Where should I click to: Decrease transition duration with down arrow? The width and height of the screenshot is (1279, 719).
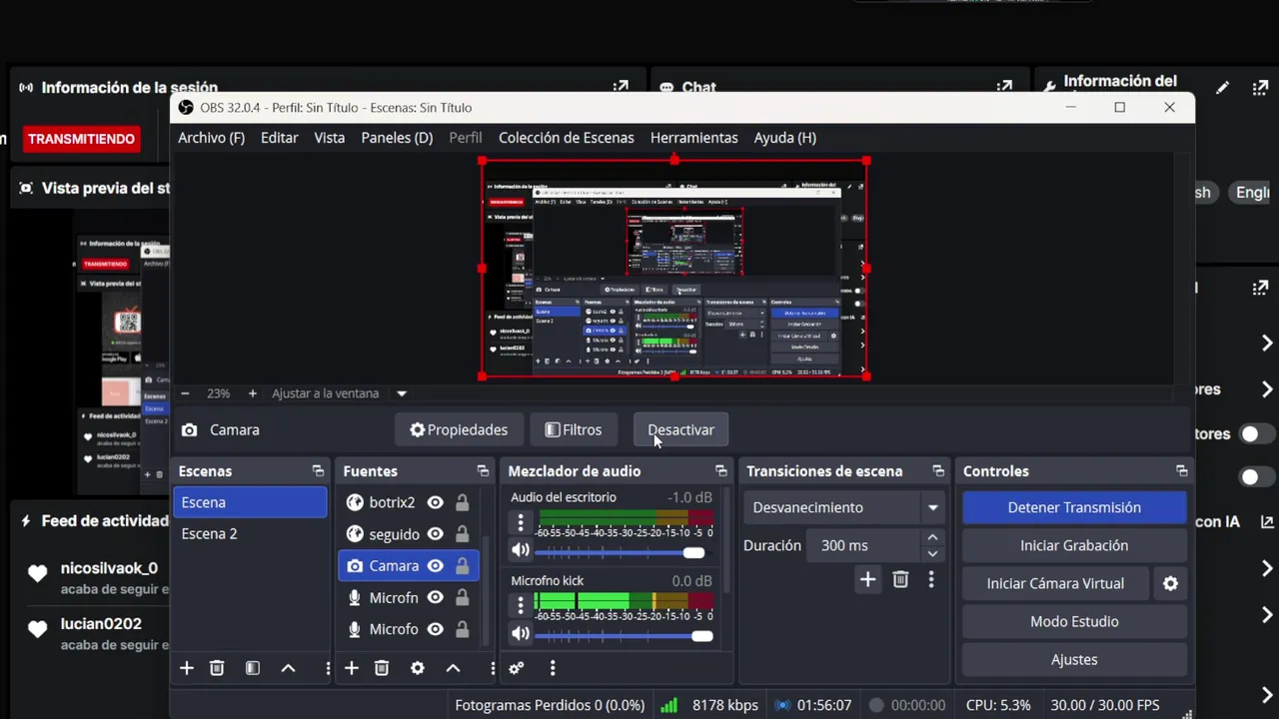(932, 553)
